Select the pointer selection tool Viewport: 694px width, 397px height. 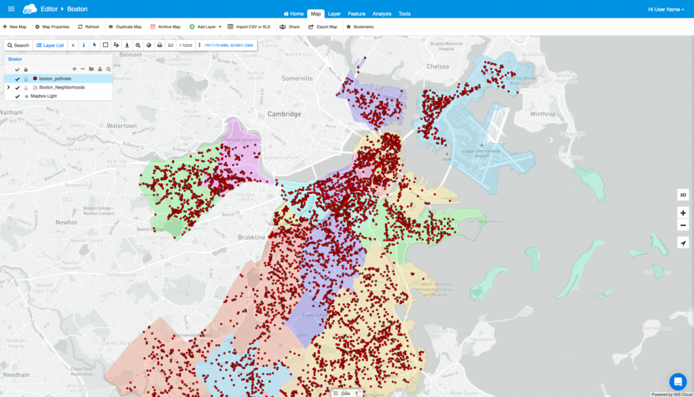[94, 45]
